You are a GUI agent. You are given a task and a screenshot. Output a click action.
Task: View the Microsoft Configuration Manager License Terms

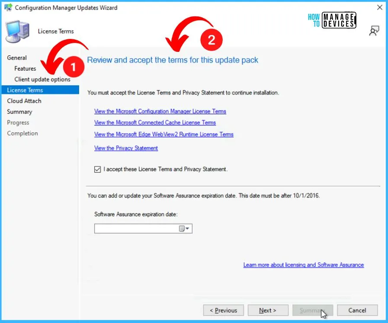(x=160, y=111)
